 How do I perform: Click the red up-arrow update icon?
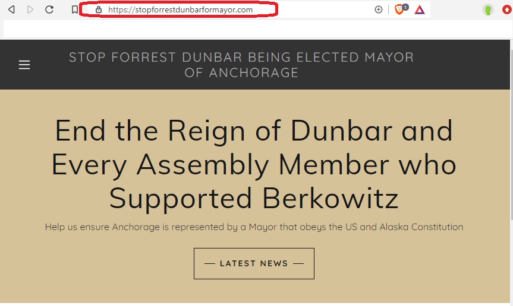(507, 9)
